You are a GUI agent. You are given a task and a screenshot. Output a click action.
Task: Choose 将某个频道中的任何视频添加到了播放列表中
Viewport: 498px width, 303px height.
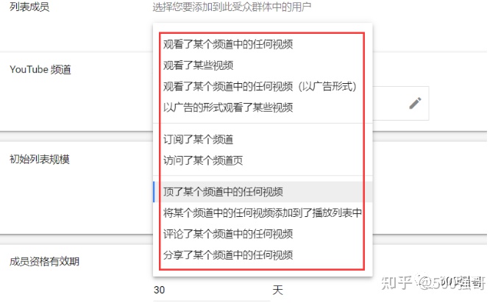point(263,213)
